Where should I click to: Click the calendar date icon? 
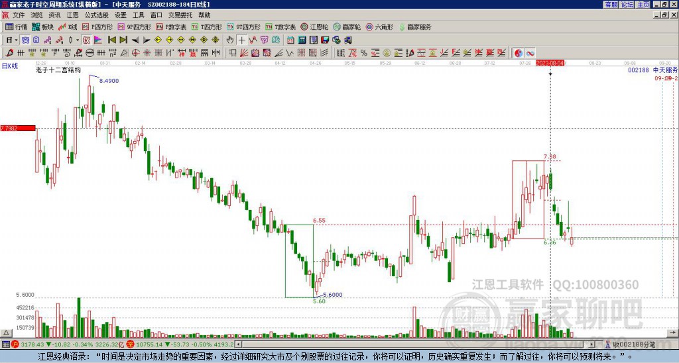click(x=290, y=40)
